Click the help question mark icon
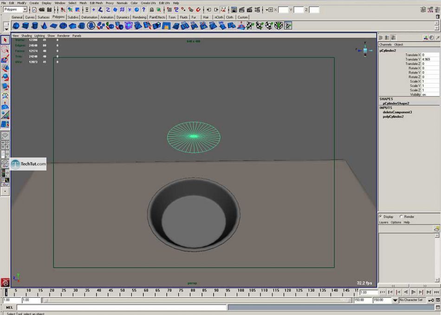 pyautogui.click(x=144, y=10)
